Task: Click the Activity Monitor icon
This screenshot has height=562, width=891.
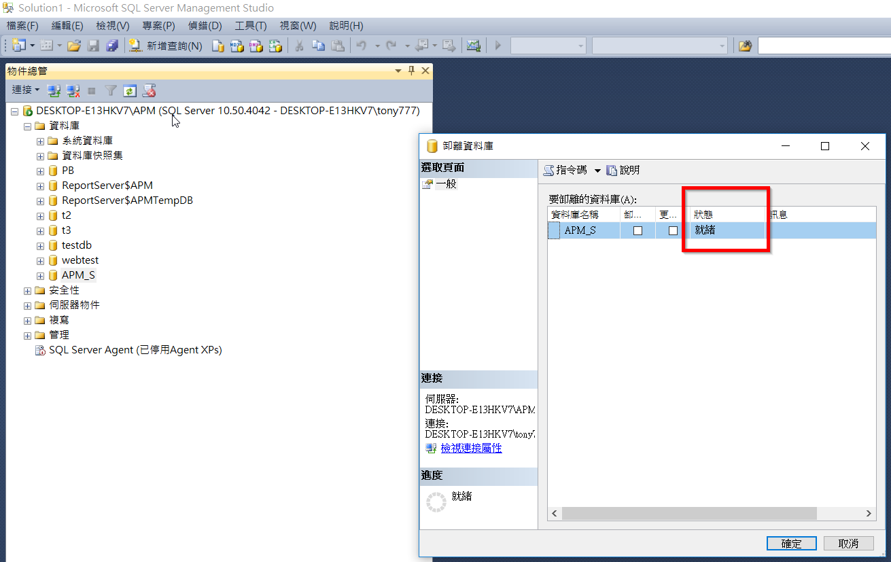Action: coord(474,46)
